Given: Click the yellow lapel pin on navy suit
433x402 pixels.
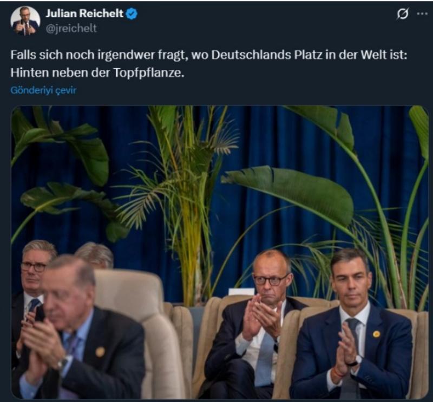Looking at the screenshot, I should point(376,334).
